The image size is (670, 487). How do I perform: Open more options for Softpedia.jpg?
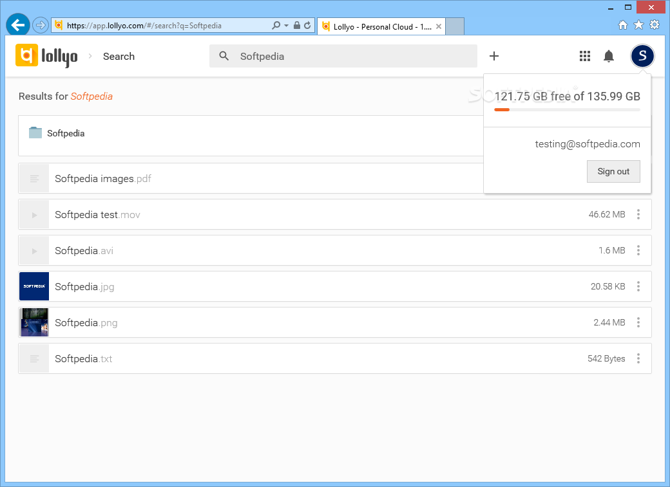point(638,286)
